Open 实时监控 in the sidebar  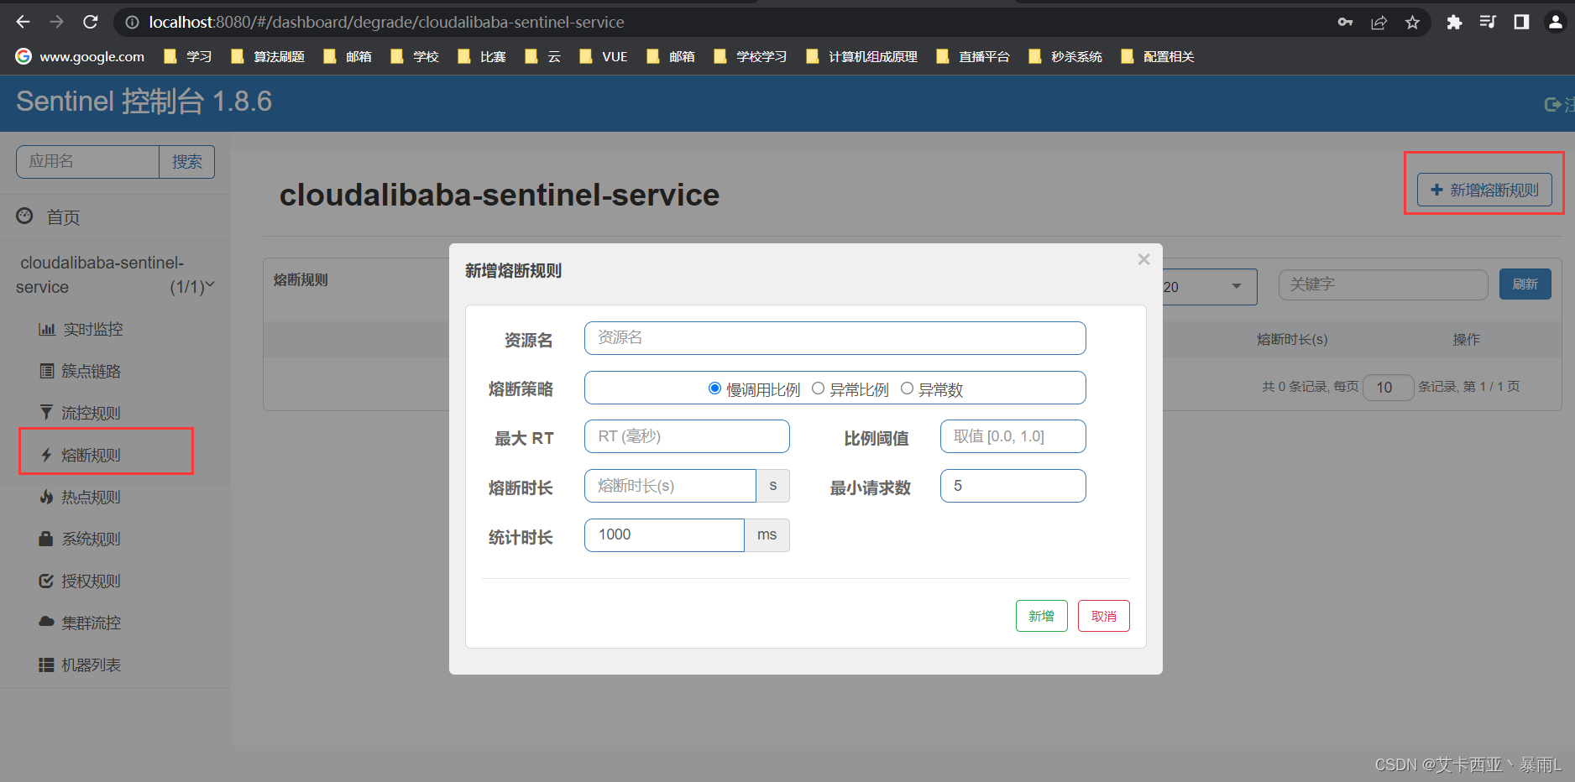pyautogui.click(x=81, y=329)
